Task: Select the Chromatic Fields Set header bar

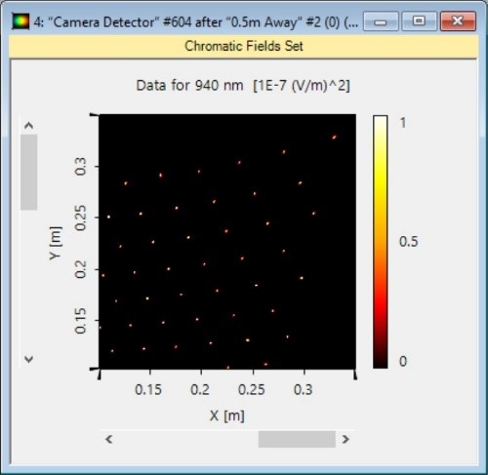Action: (x=244, y=46)
